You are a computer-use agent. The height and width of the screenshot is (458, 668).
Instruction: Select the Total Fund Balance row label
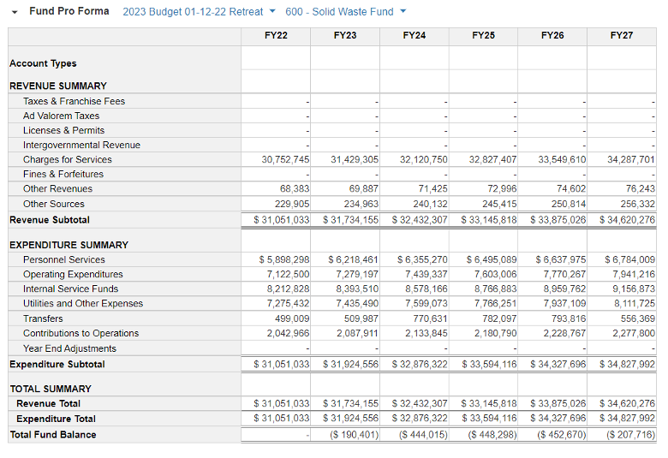[x=52, y=435]
